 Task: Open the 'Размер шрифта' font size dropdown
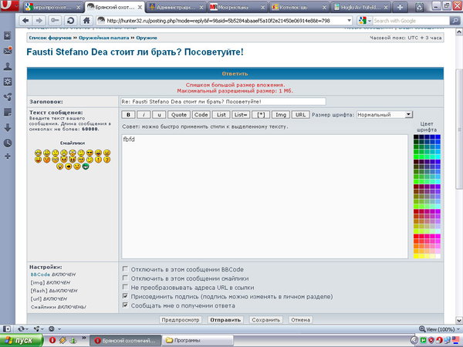click(384, 114)
